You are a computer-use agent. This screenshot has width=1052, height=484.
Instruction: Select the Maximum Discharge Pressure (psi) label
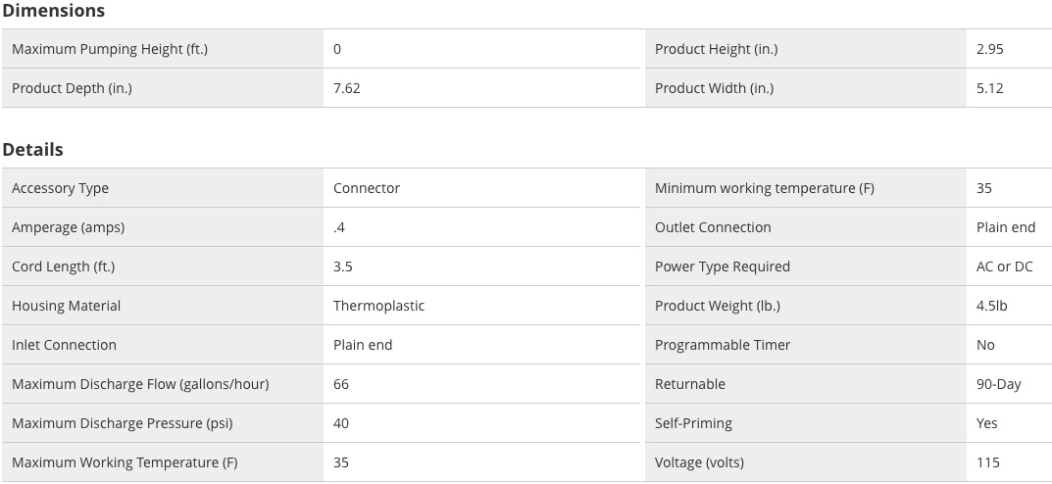[123, 423]
